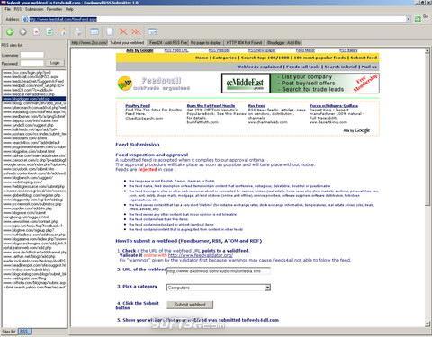The image size is (432, 337).
Task: Click Categories link in yellow bar
Action: 225,58
